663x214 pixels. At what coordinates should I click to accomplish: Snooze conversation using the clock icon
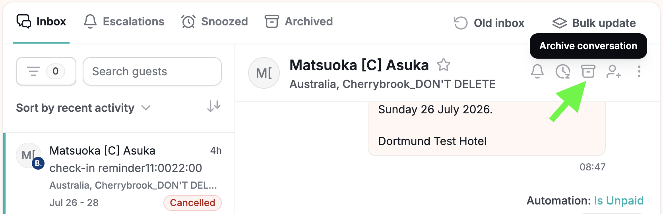click(563, 71)
